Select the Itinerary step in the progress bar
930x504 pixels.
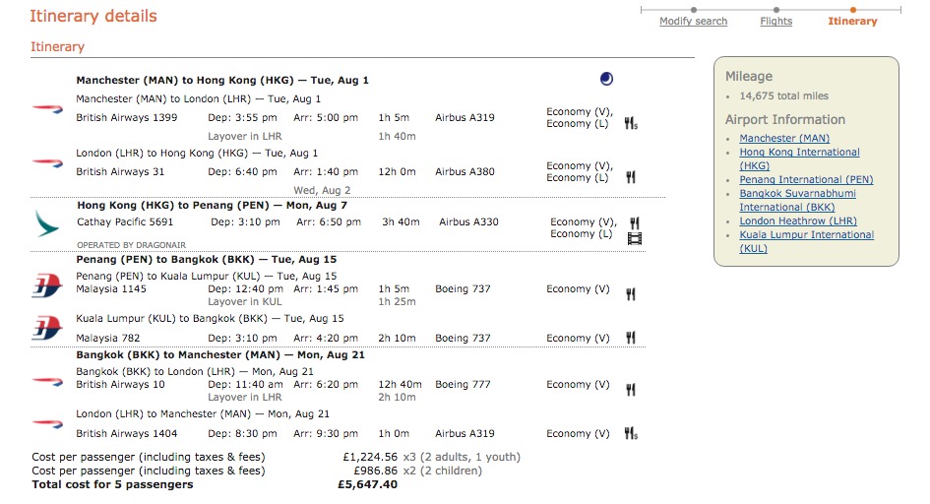pyautogui.click(x=852, y=22)
